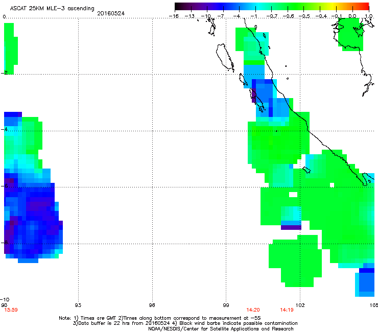
Task: Click the -0.7 label on color scale
Action: (x=272, y=16)
